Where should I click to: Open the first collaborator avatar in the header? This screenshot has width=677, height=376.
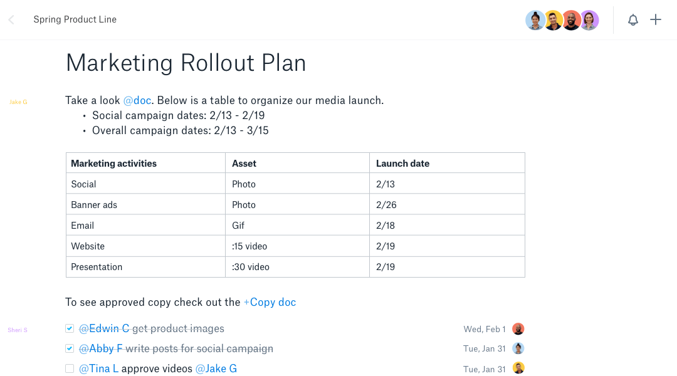535,19
